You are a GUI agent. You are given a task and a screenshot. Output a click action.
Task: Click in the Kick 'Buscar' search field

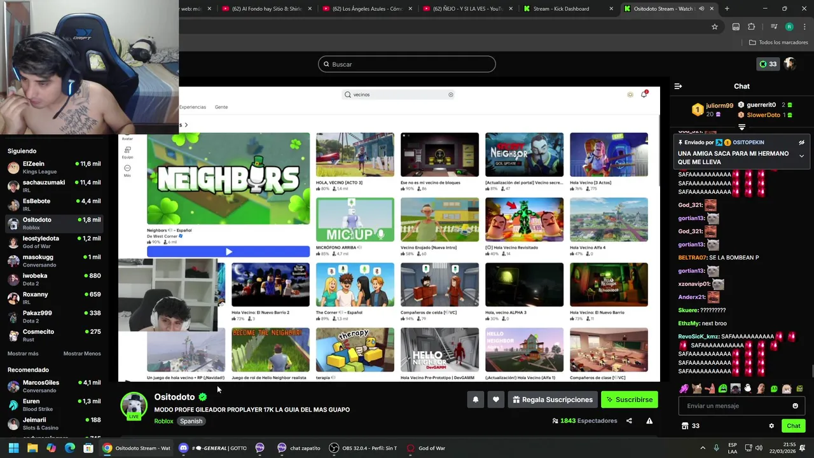[x=407, y=64]
